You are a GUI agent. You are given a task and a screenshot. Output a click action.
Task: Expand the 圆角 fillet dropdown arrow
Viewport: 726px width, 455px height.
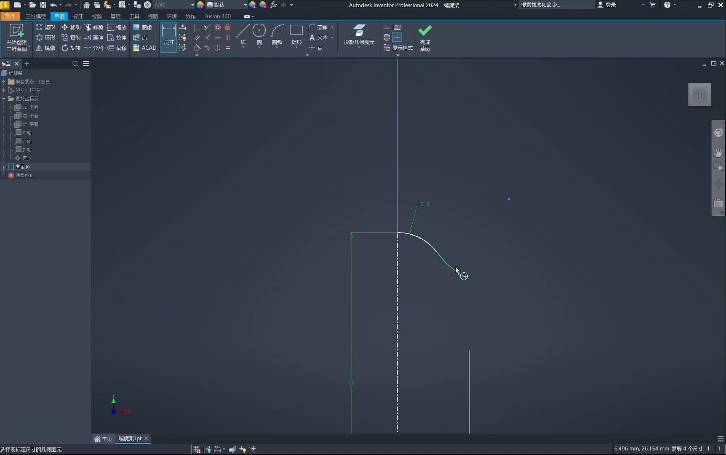(x=333, y=27)
